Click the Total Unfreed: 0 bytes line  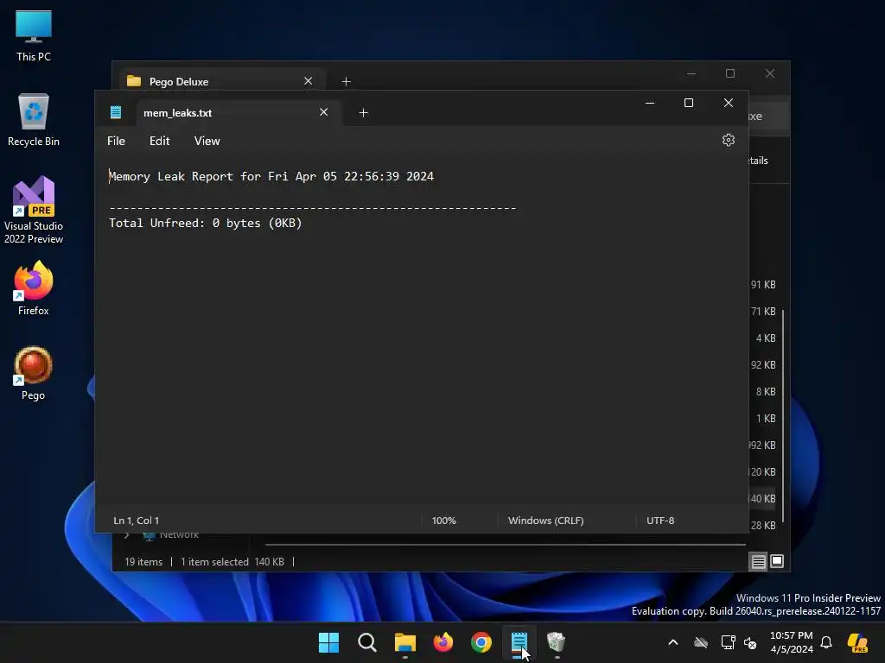(206, 224)
